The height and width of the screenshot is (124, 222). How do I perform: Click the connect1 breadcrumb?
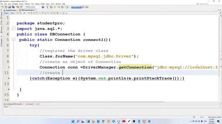tap(30, 104)
